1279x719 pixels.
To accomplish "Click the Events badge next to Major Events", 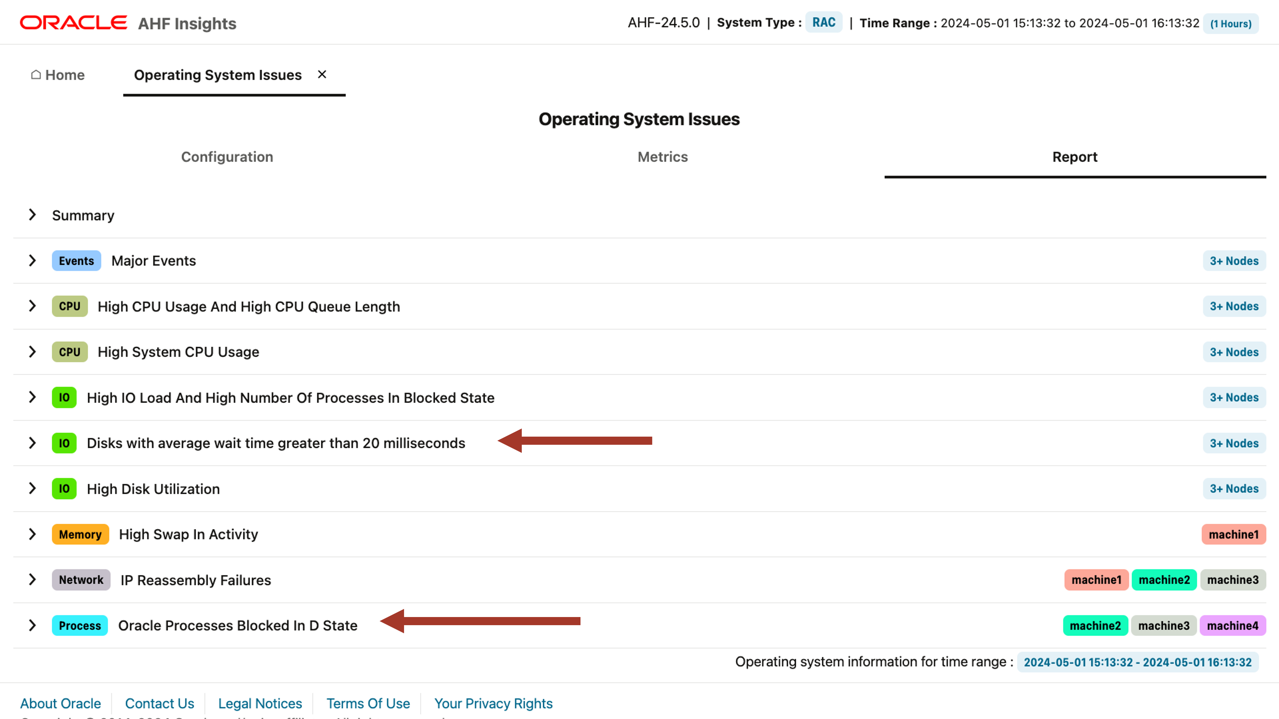I will click(76, 261).
